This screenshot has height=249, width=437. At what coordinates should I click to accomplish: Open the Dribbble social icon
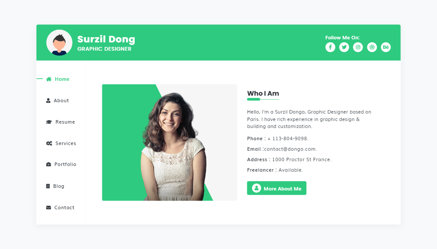point(372,47)
